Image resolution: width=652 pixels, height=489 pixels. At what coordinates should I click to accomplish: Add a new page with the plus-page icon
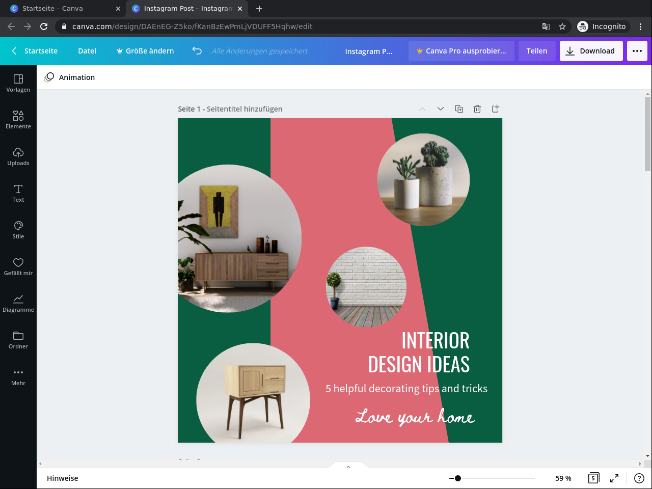point(496,108)
